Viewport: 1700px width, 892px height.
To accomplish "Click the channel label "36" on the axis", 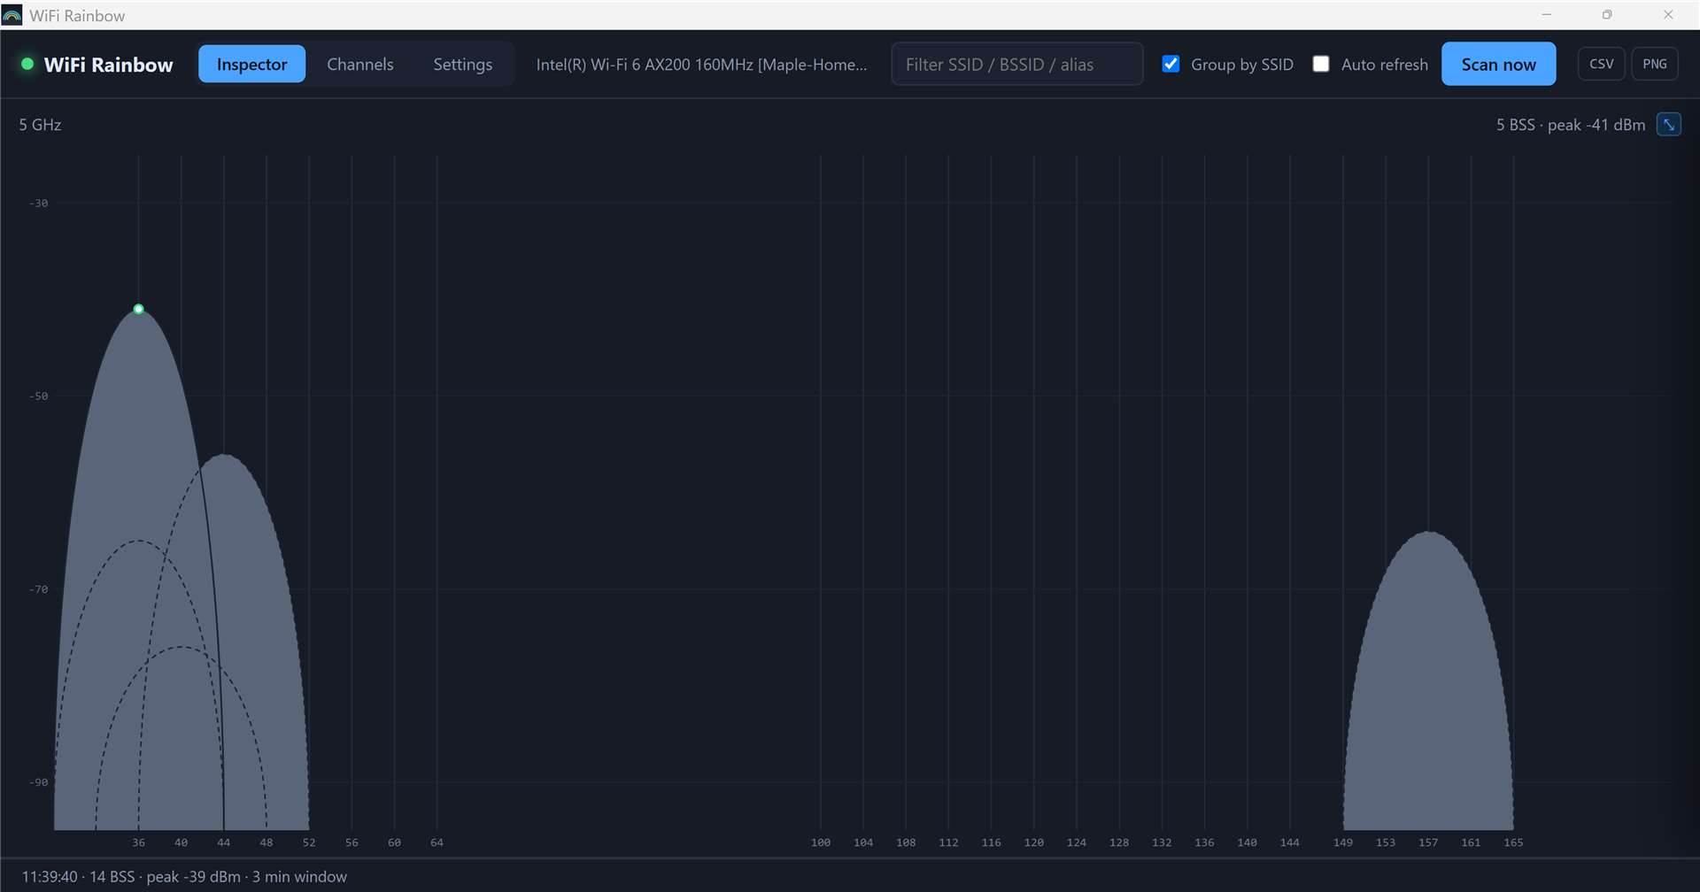I will [139, 842].
